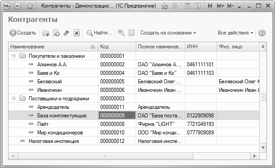Click the code cell 000000009
This screenshot has width=275, height=168.
point(117,116)
